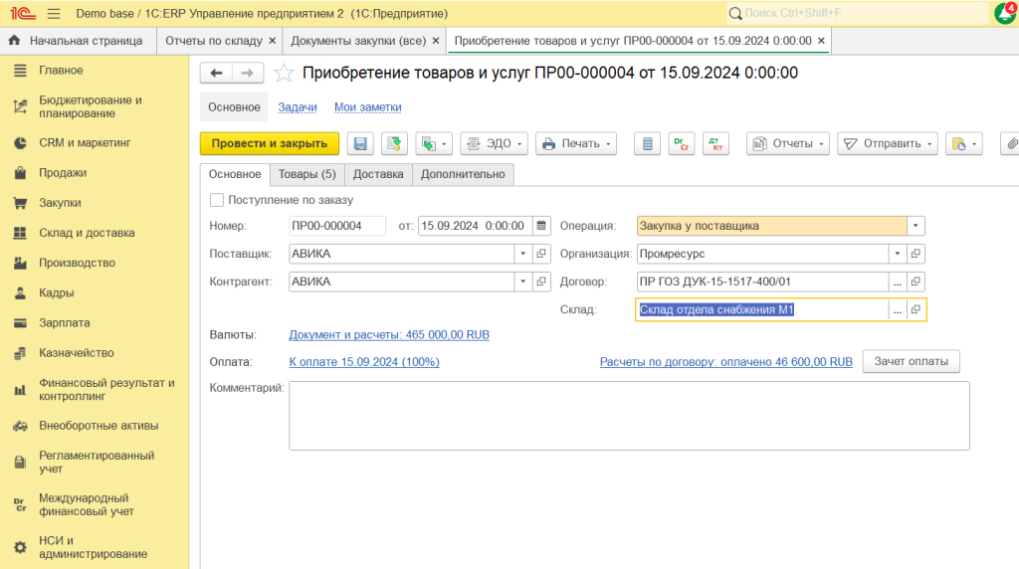The width and height of the screenshot is (1019, 569).
Task: Open Расчеты по договору link
Action: coord(725,362)
